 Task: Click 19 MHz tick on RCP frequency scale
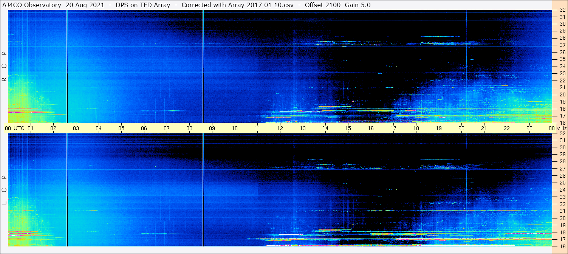point(562,102)
